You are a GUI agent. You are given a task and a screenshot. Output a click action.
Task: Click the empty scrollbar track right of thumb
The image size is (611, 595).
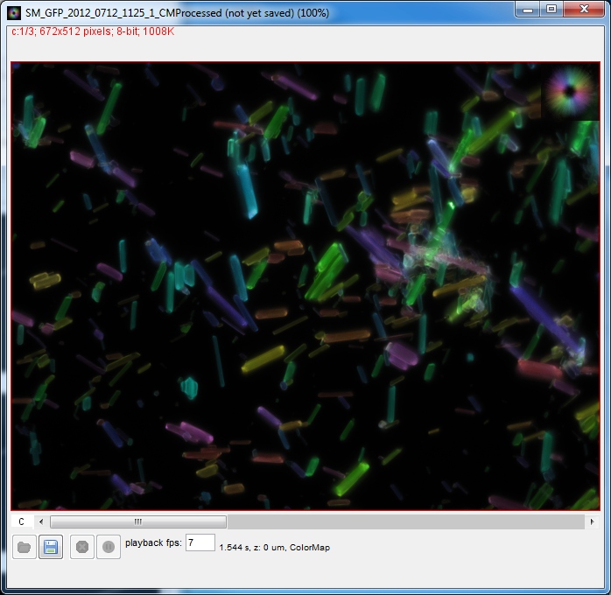click(x=403, y=521)
